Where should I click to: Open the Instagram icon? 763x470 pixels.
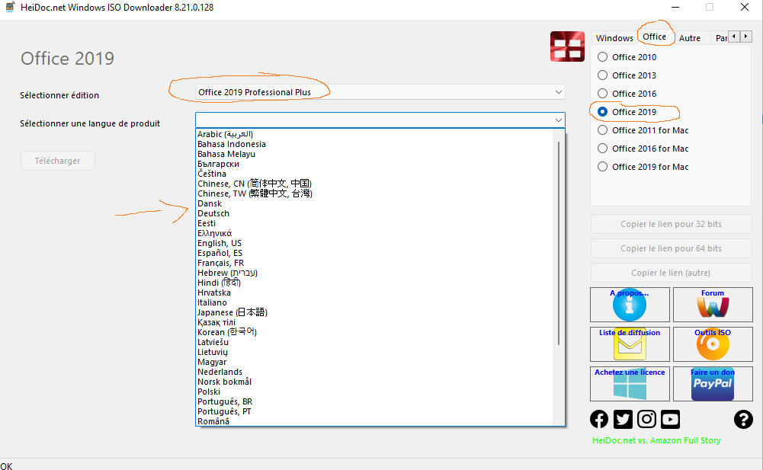pos(646,419)
